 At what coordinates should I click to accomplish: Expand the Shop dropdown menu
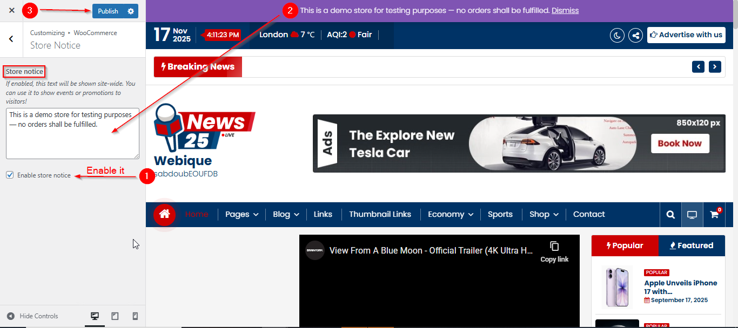(544, 214)
